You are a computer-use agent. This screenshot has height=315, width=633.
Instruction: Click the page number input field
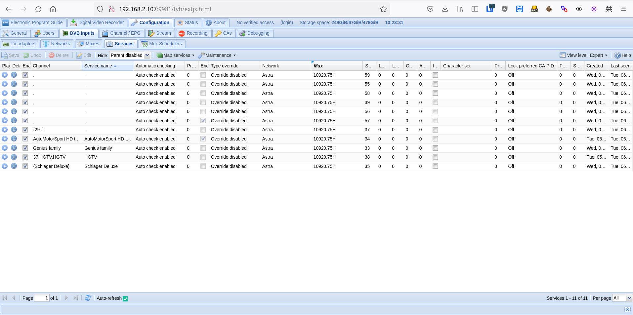(42, 298)
